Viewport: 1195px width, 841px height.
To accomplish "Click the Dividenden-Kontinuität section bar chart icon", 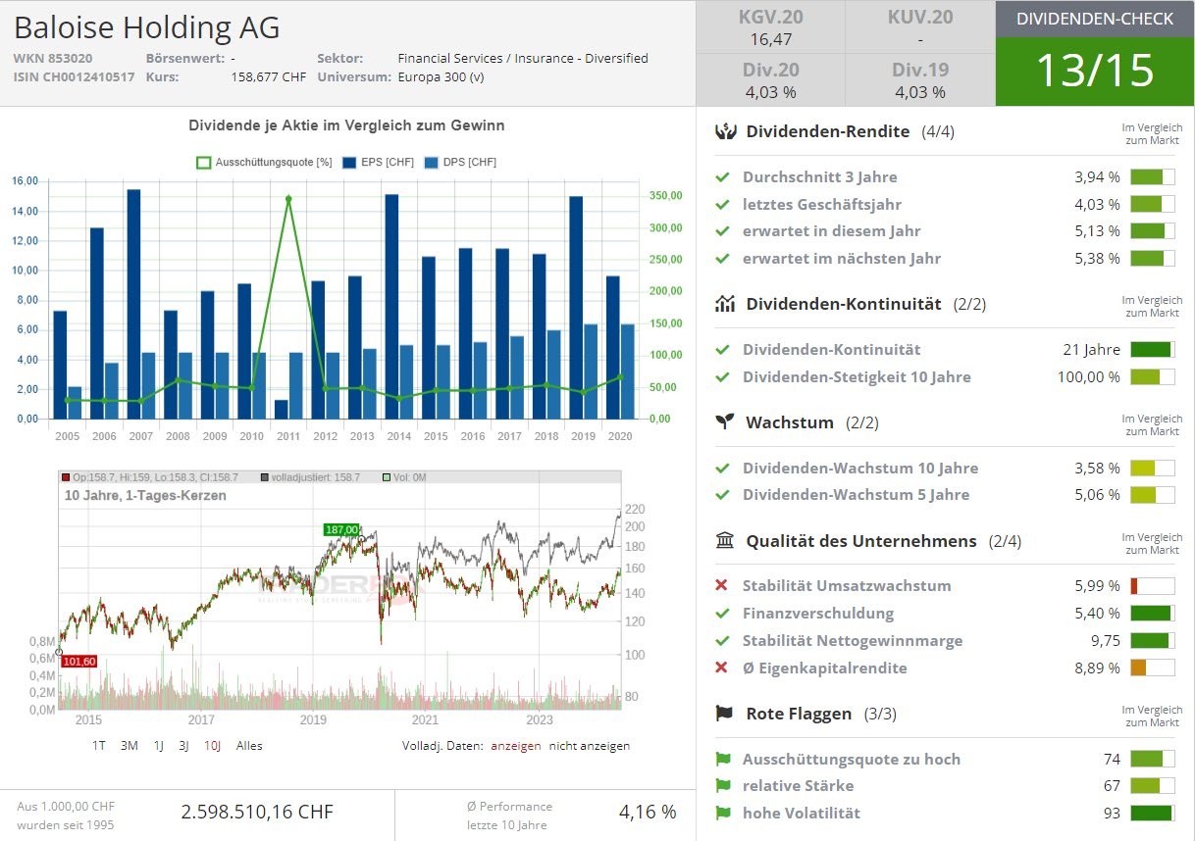I will click(725, 304).
